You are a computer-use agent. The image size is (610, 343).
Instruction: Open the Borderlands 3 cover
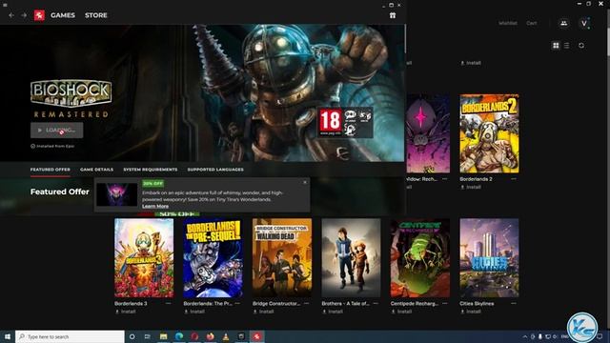click(x=144, y=258)
